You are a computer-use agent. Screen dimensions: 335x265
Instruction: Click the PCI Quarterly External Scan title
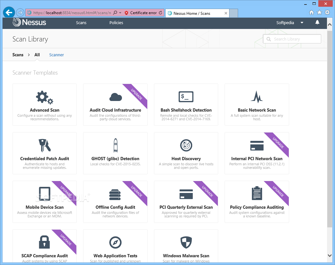coord(186,207)
